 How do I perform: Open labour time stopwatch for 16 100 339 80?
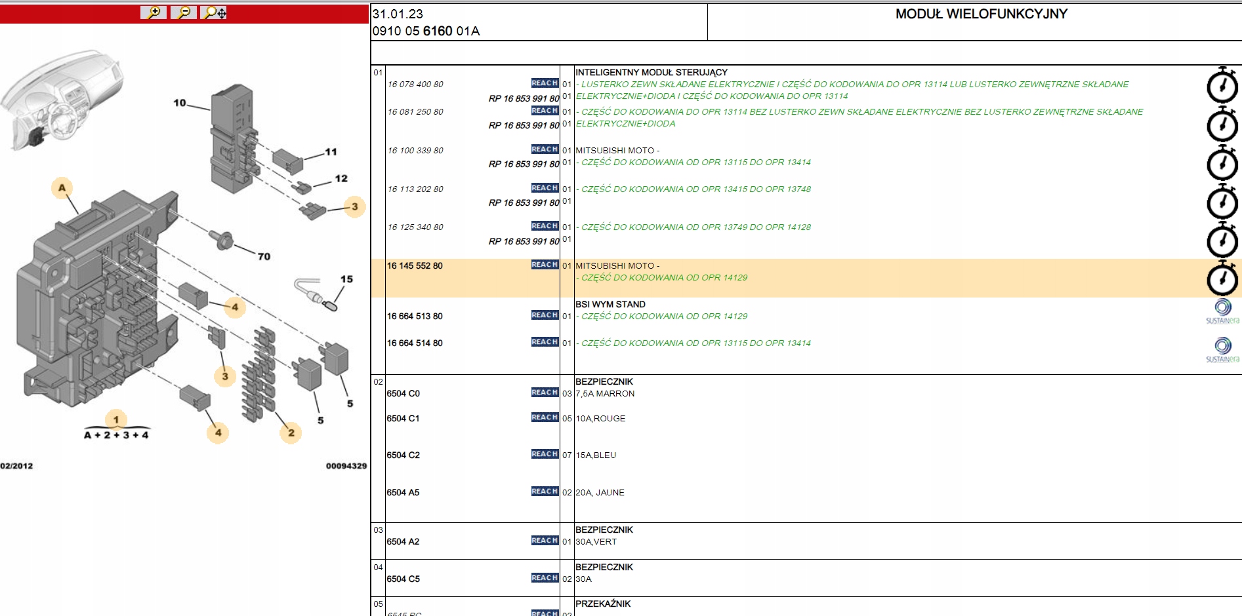coord(1222,163)
